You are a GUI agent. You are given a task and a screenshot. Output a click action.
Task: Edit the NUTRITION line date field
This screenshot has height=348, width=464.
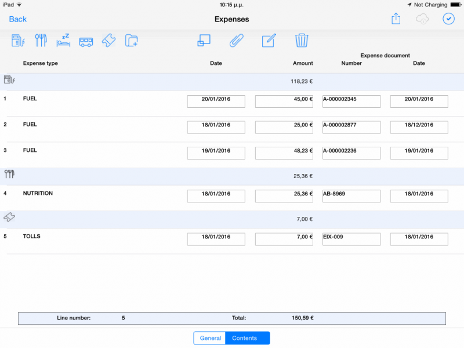click(x=216, y=196)
